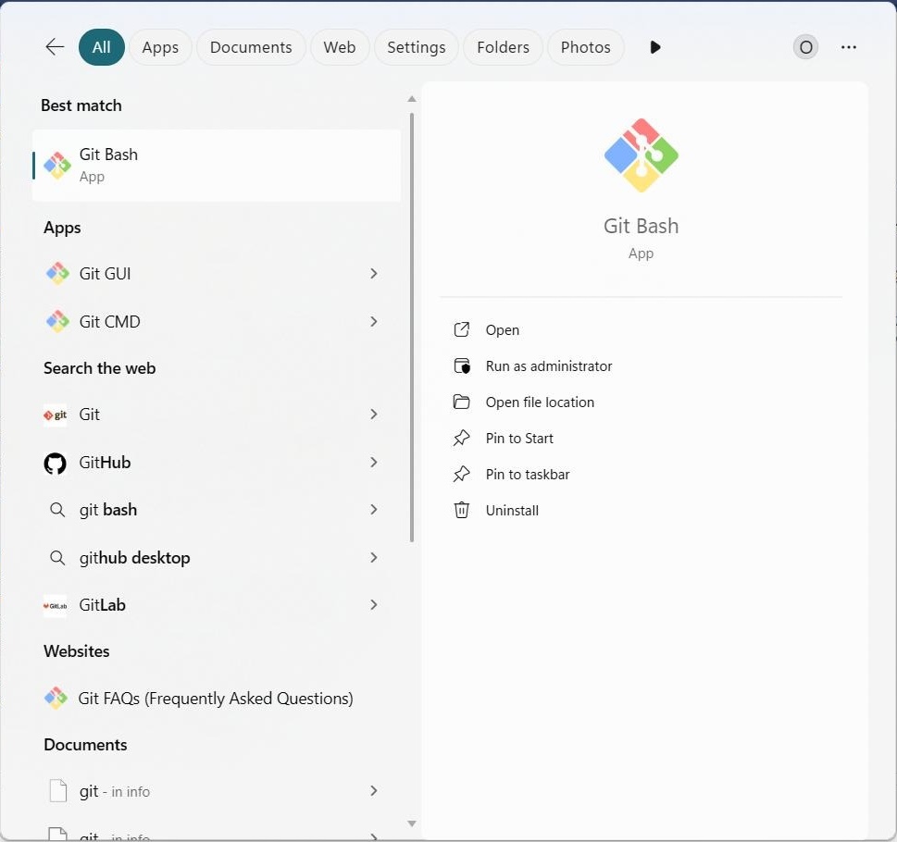Expand the Git GUI result chevron

point(374,274)
